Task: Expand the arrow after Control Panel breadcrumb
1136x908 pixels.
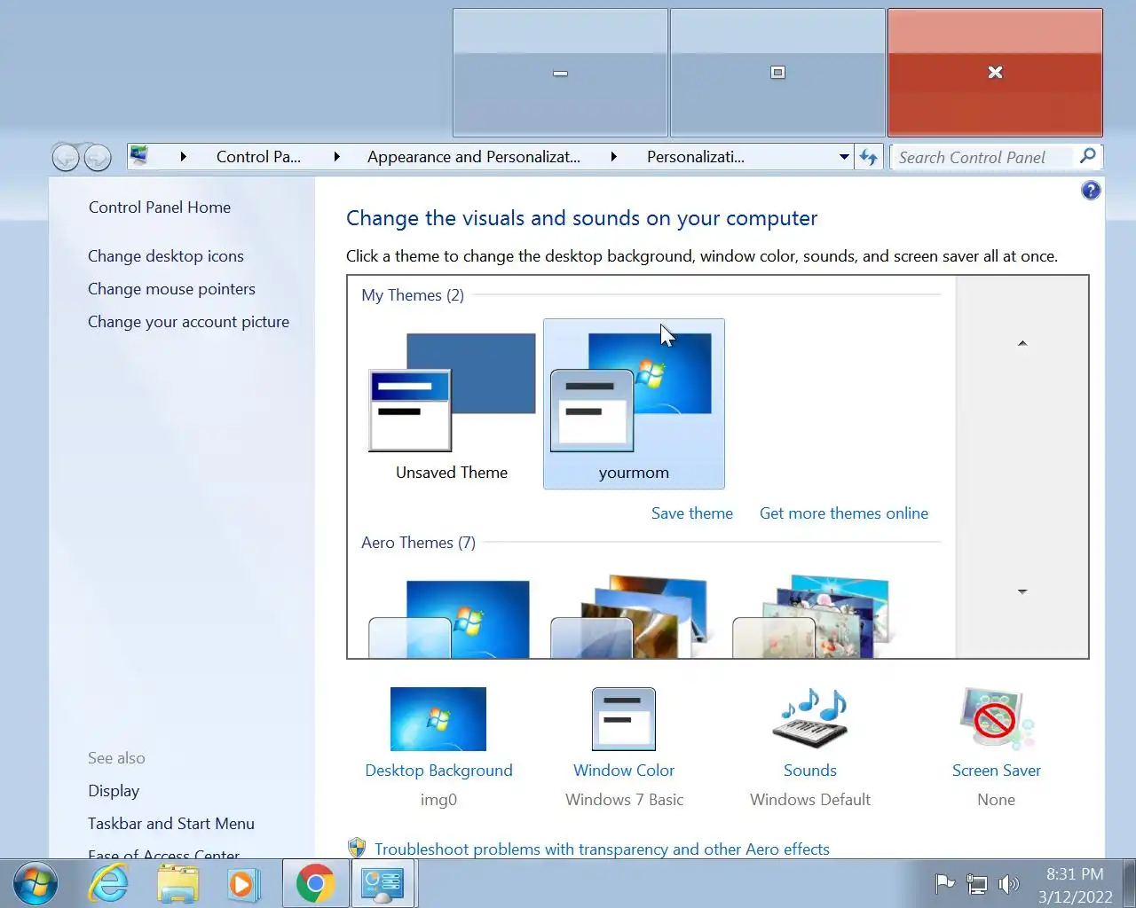Action: [x=336, y=157]
